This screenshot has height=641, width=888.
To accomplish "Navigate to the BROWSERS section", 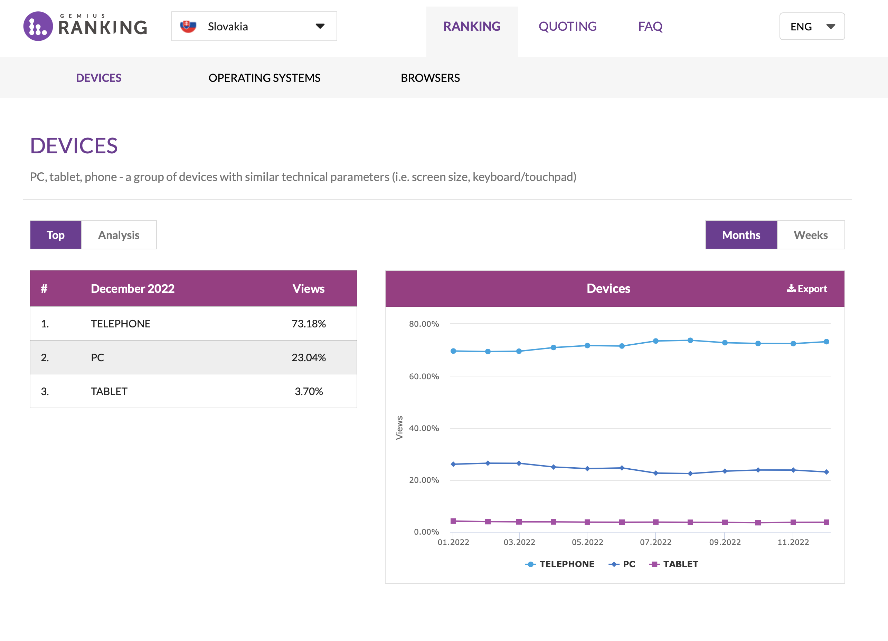I will point(430,78).
